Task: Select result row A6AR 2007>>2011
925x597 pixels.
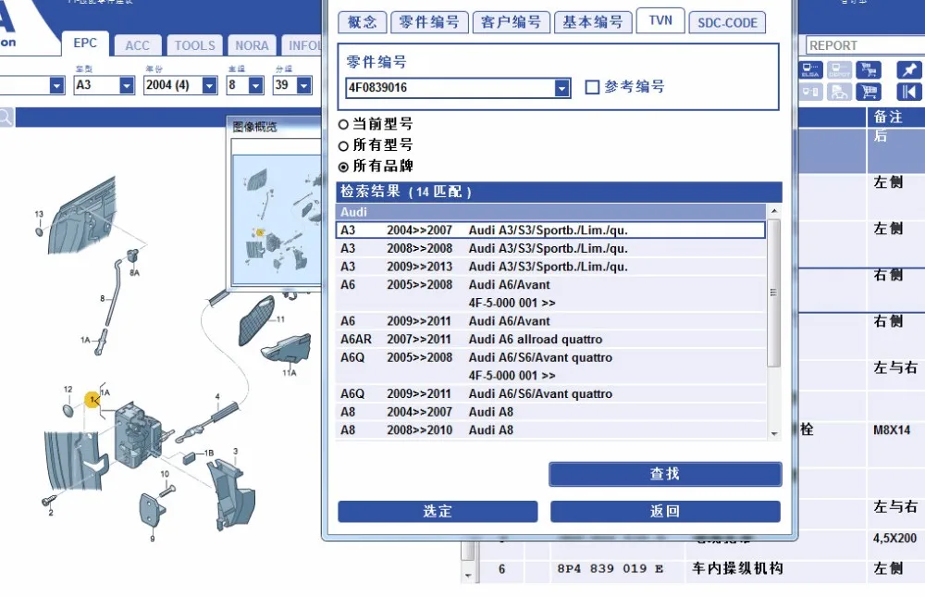Action: 550,340
